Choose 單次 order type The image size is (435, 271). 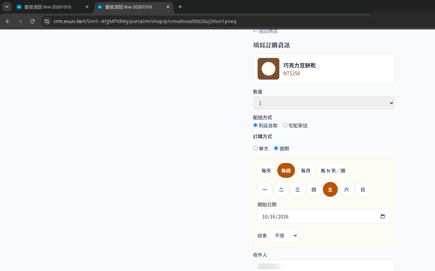point(256,148)
